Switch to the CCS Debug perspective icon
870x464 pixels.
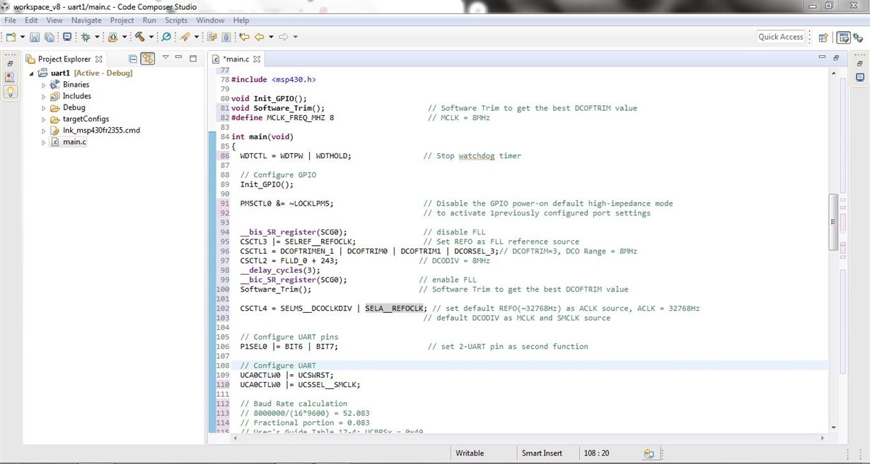[x=858, y=36]
